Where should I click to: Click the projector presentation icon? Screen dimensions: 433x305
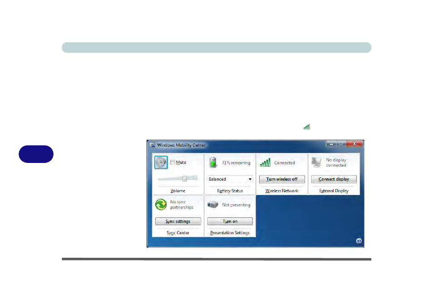tap(213, 205)
